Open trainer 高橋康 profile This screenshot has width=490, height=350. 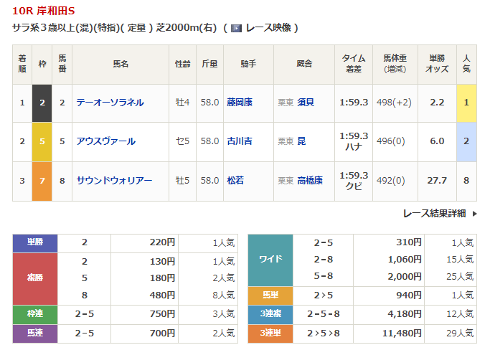point(310,181)
